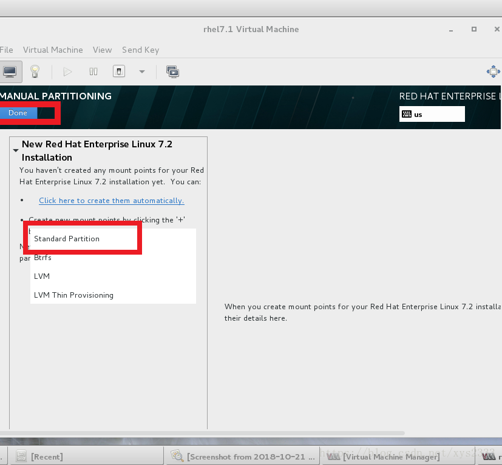Click the create them automatically link
This screenshot has height=465, width=502.
pyautogui.click(x=112, y=201)
